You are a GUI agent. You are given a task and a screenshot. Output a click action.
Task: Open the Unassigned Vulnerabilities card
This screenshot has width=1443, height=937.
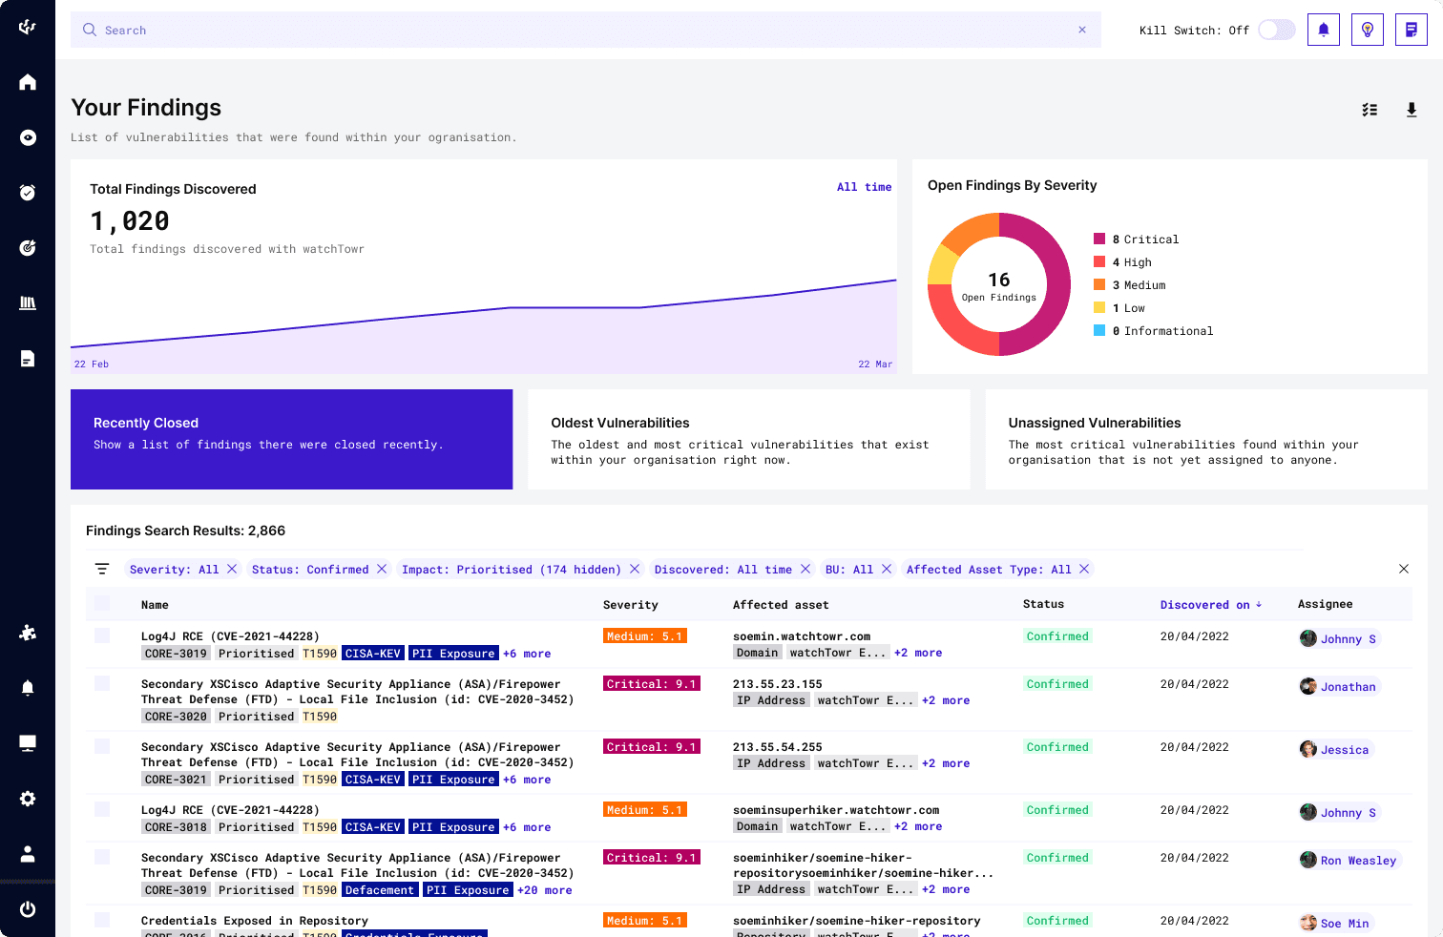[x=1206, y=439]
